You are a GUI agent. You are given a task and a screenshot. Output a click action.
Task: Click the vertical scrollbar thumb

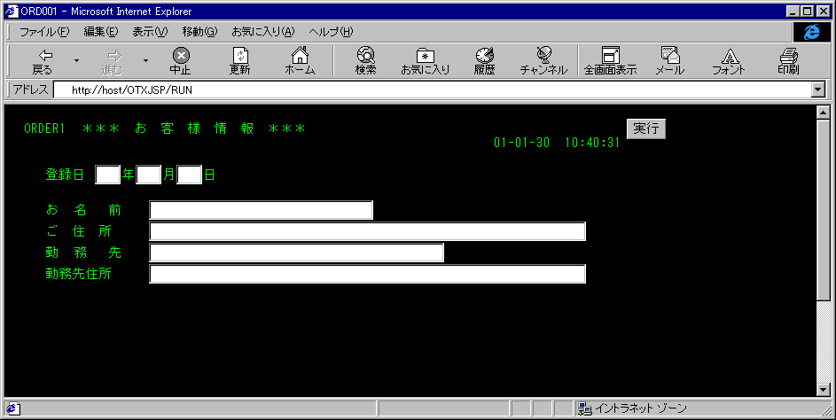coord(824,210)
